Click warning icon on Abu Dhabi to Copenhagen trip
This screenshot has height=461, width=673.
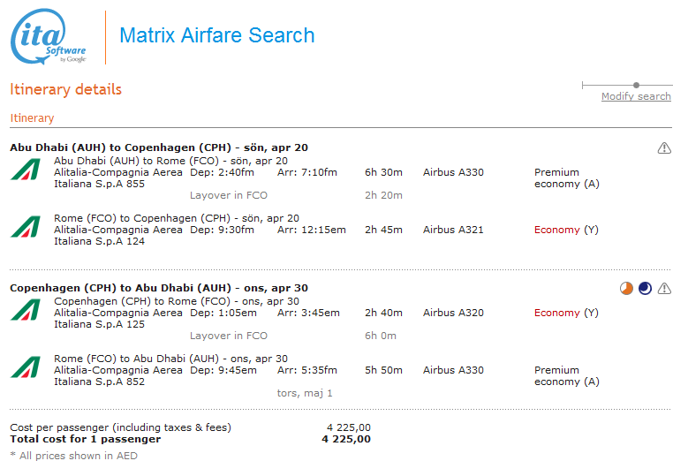click(x=664, y=148)
